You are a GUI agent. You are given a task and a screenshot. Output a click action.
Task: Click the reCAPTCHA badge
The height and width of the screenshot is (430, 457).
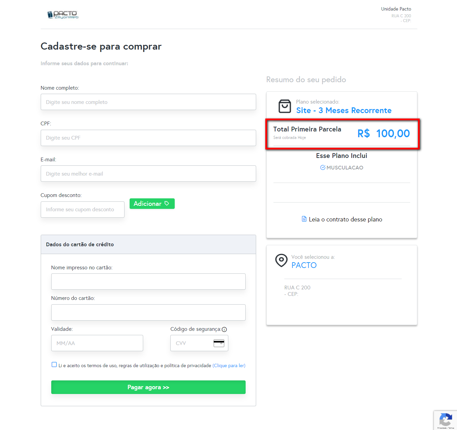click(445, 420)
